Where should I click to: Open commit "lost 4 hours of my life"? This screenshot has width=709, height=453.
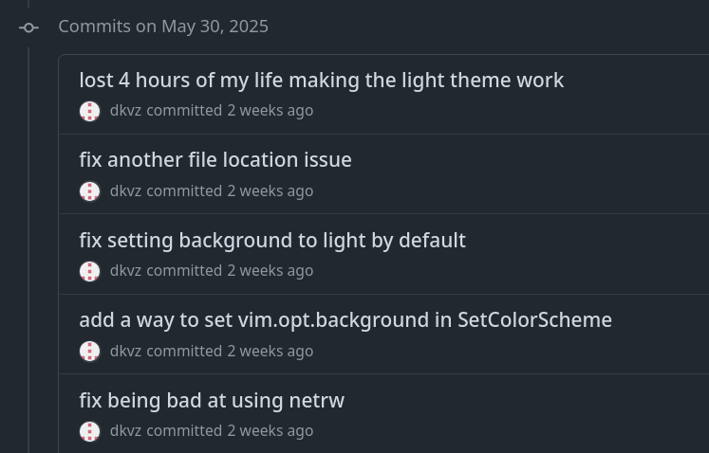321,81
